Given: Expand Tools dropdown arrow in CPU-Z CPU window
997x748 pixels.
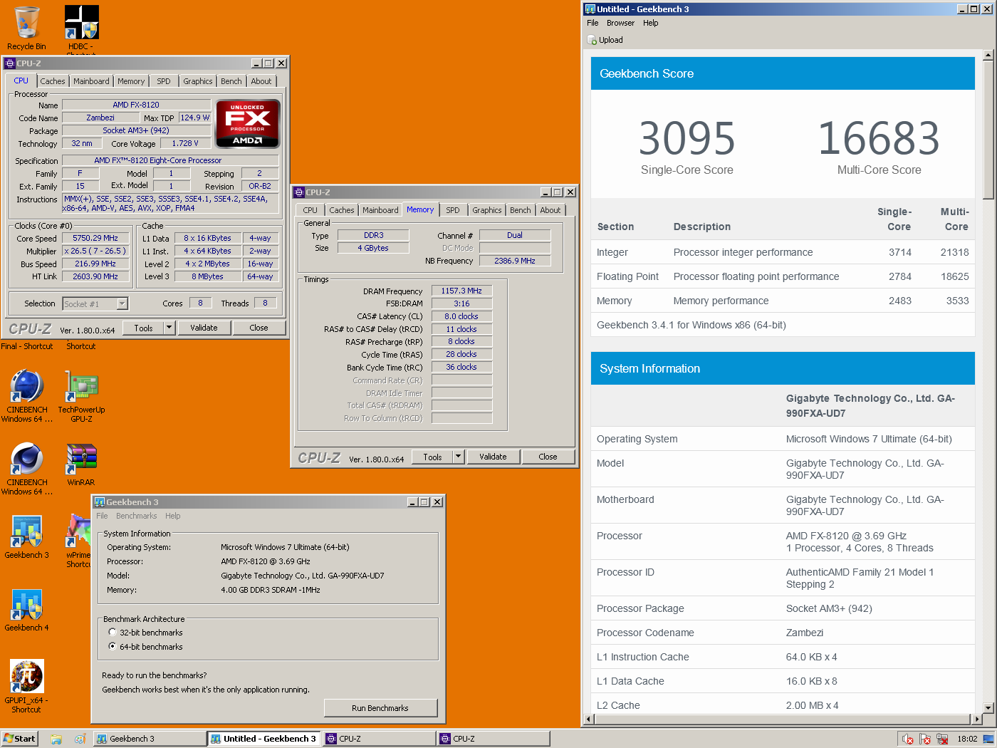Looking at the screenshot, I should (x=169, y=328).
